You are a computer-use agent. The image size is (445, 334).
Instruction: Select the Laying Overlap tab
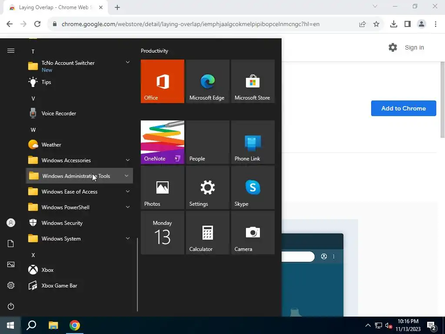pyautogui.click(x=56, y=7)
